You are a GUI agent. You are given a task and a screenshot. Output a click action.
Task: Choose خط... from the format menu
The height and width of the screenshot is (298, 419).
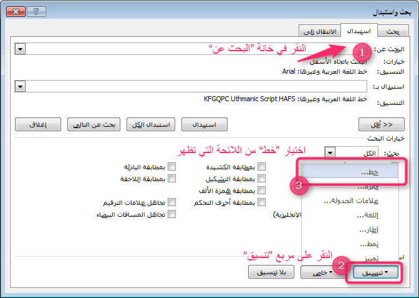(x=353, y=172)
